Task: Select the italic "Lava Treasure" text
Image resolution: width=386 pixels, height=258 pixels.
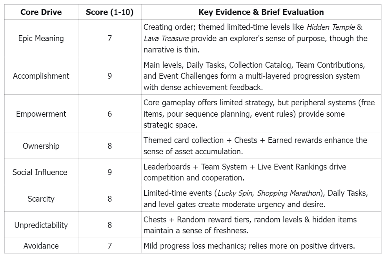Action: 166,38
